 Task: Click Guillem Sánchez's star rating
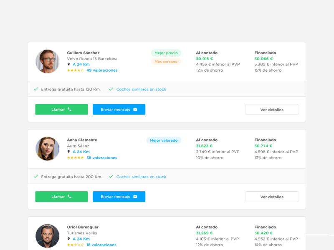click(x=75, y=70)
